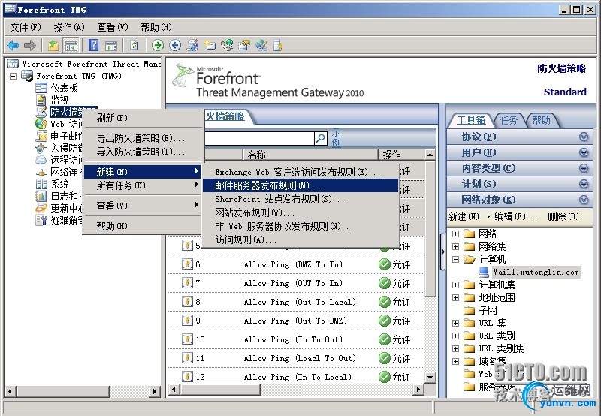This screenshot has width=601, height=416.
Task: Click the edit system policy toolbar icon
Action: pos(244,46)
